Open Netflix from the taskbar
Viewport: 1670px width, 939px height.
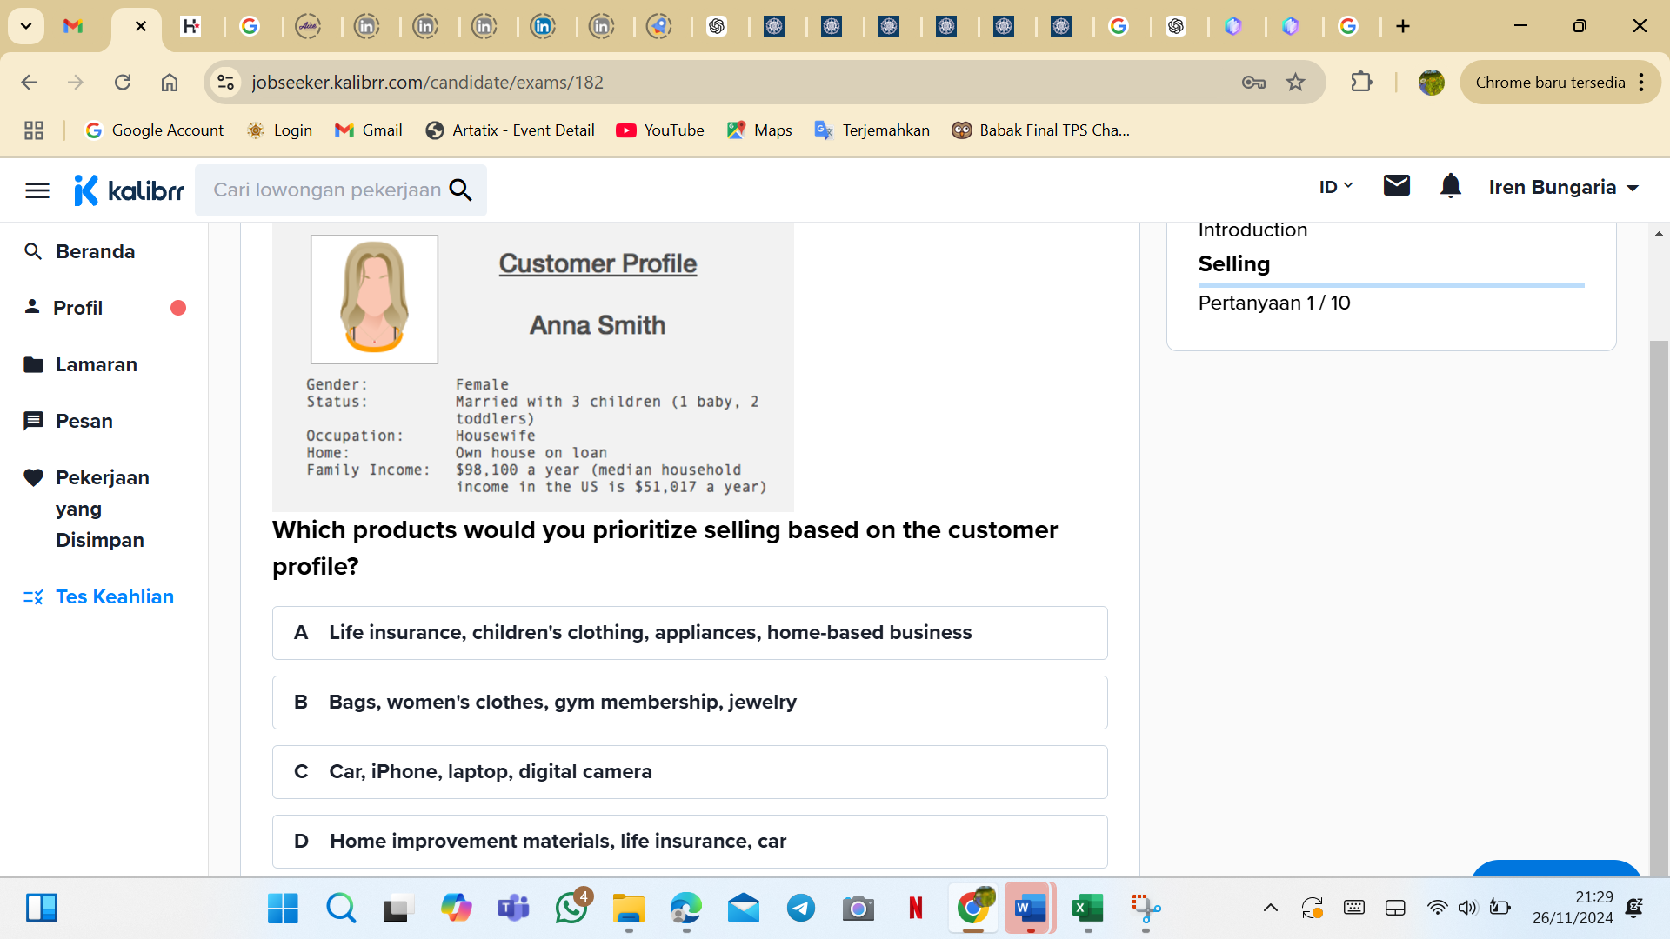(916, 909)
